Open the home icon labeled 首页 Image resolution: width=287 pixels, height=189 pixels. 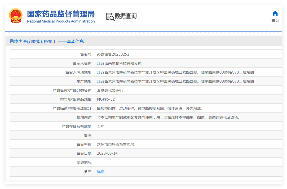275,13
